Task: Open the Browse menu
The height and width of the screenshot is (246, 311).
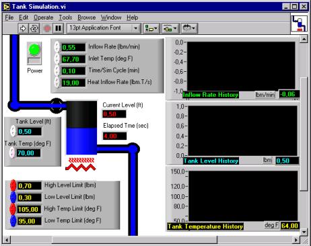Action: coord(87,17)
